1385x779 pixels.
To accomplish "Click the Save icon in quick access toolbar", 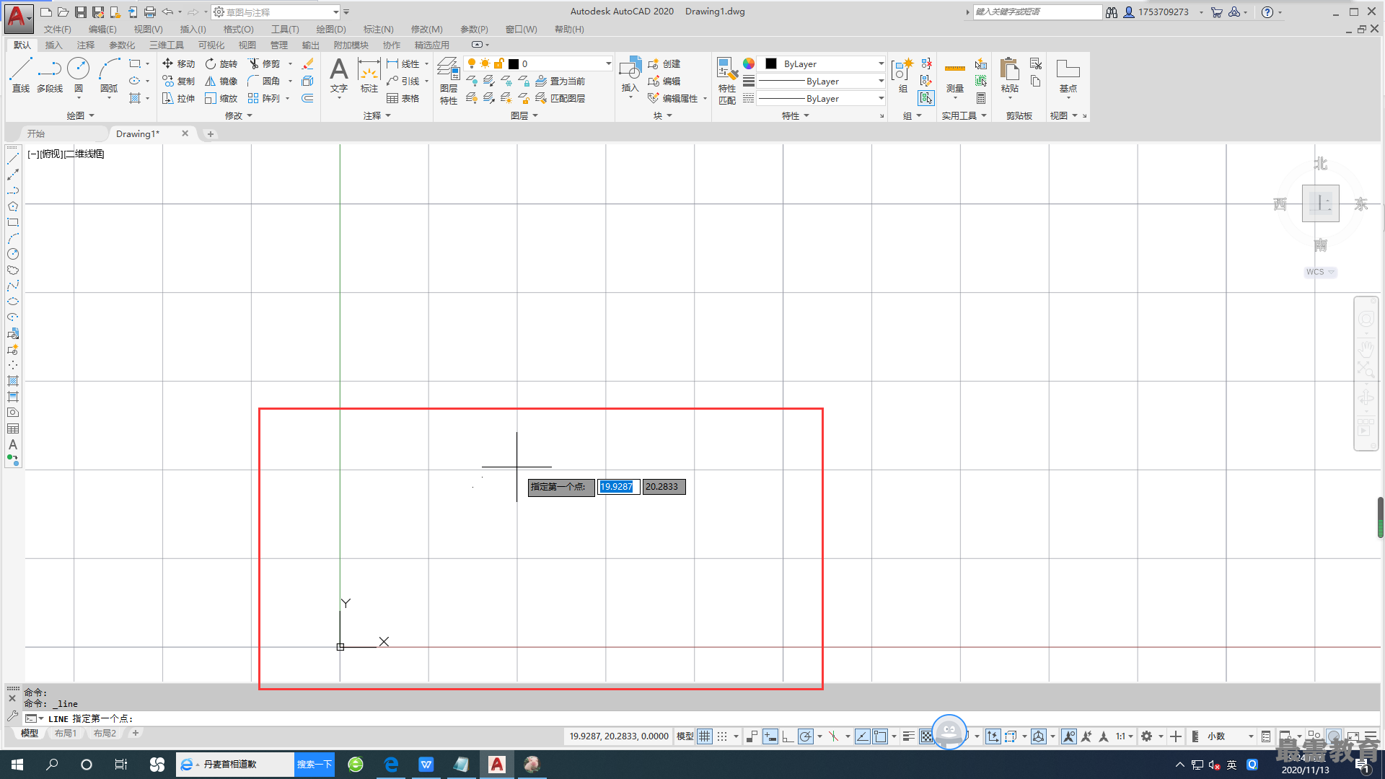I will (x=81, y=12).
